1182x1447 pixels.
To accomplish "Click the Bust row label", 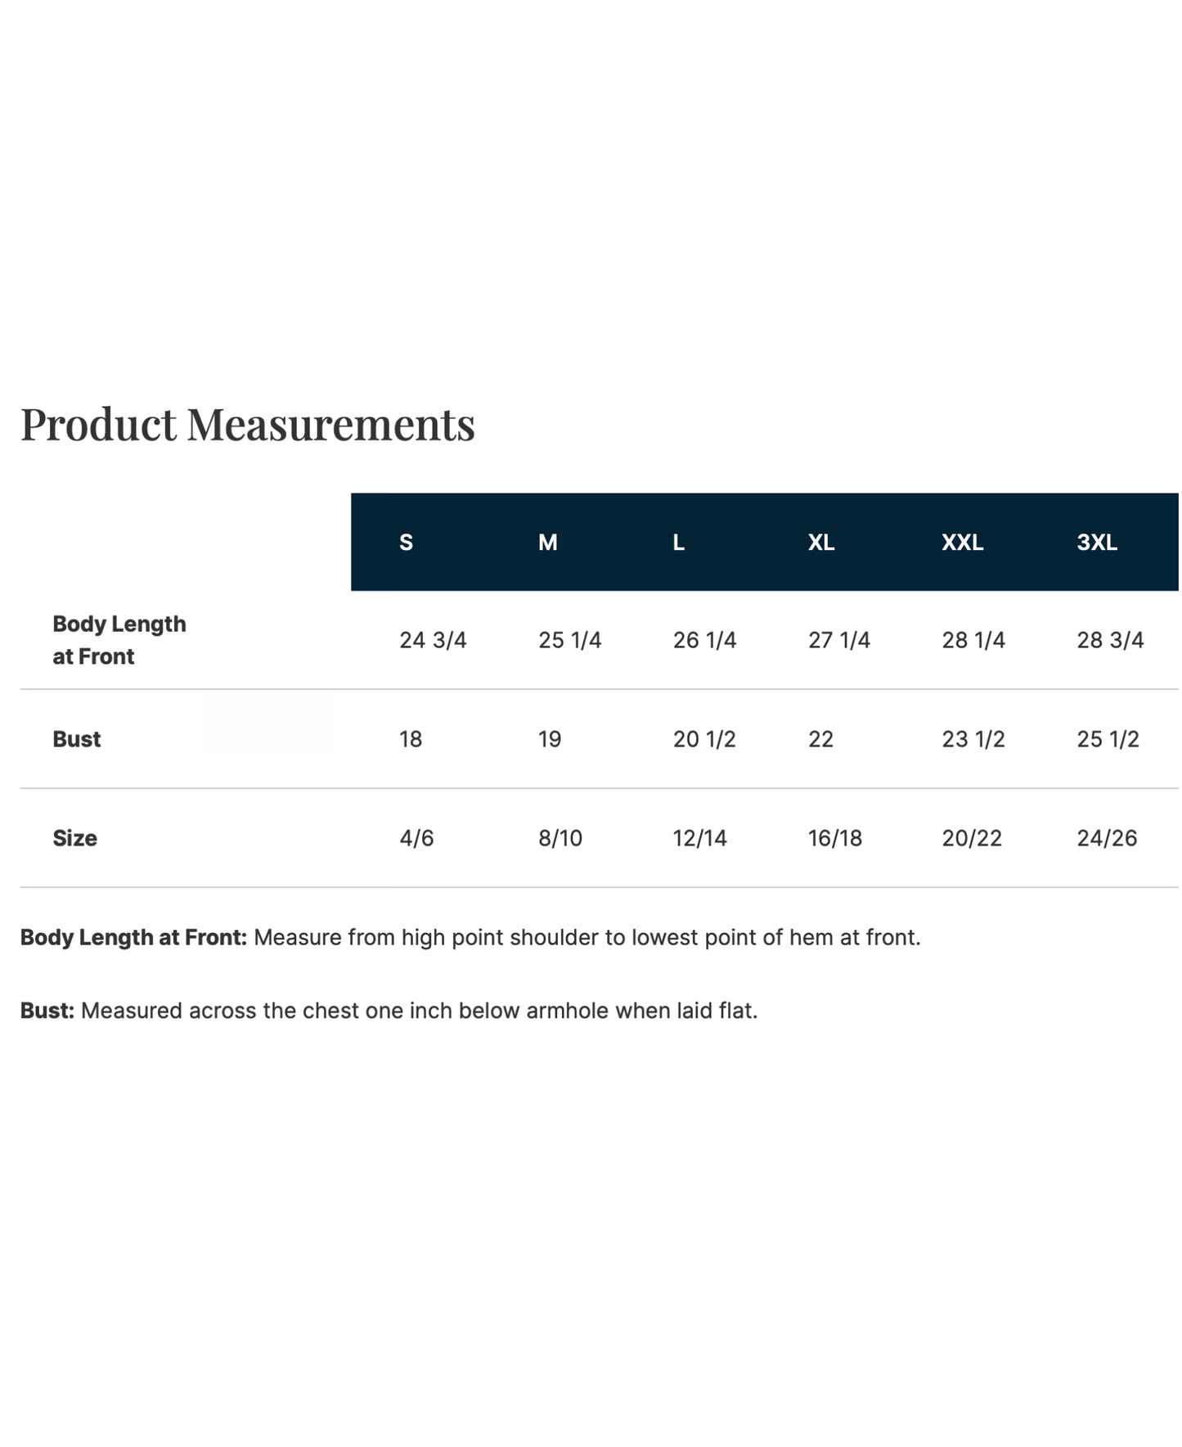I will (76, 739).
